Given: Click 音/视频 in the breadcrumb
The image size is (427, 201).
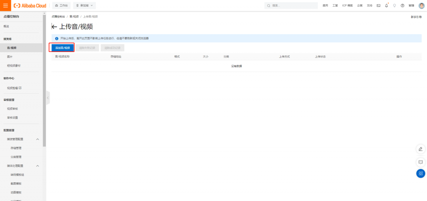Looking at the screenshot, I should (x=74, y=17).
